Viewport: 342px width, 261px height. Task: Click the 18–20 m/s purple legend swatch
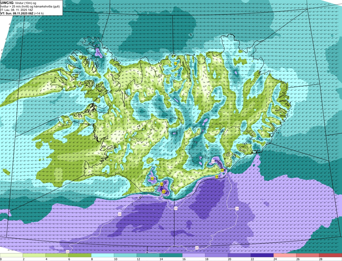tap(217, 255)
